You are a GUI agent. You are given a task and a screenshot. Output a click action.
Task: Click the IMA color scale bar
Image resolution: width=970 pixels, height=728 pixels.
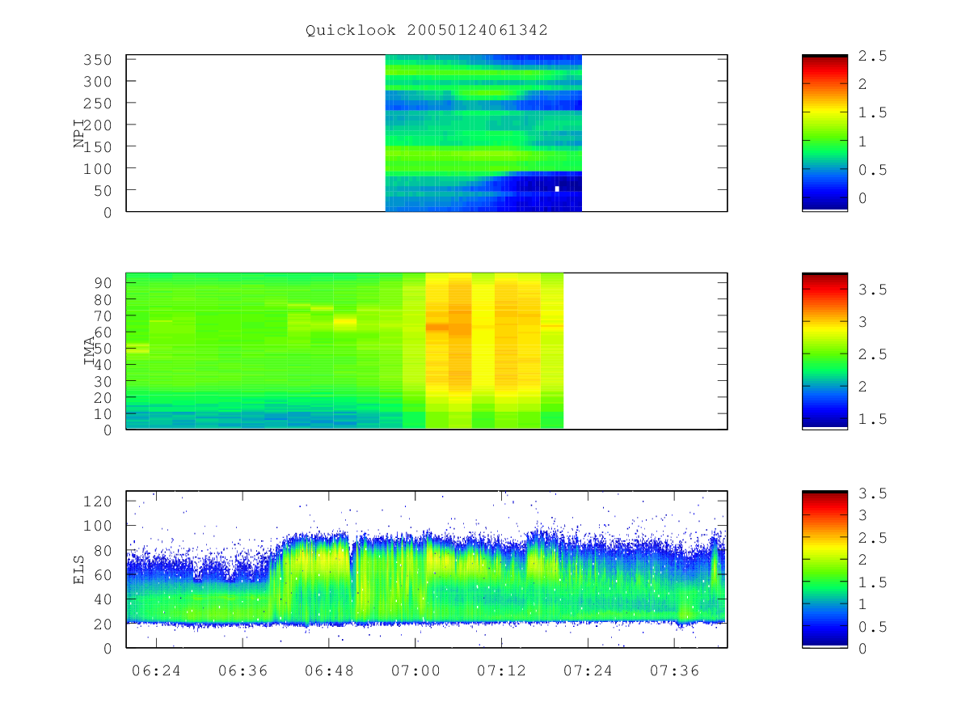point(824,350)
